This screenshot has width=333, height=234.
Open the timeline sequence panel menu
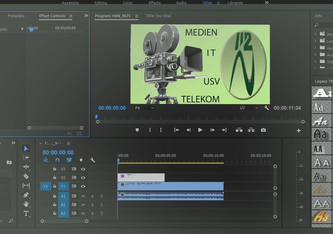click(68, 143)
